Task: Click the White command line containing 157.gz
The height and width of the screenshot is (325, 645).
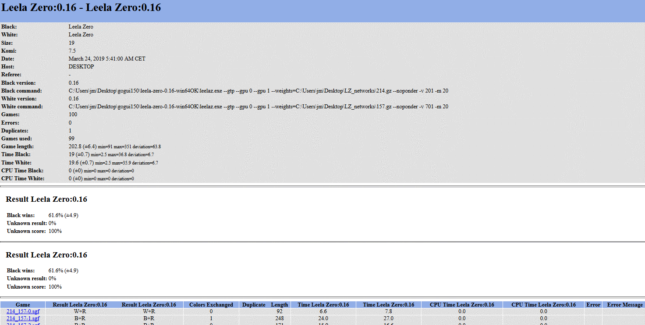Action: [258, 107]
